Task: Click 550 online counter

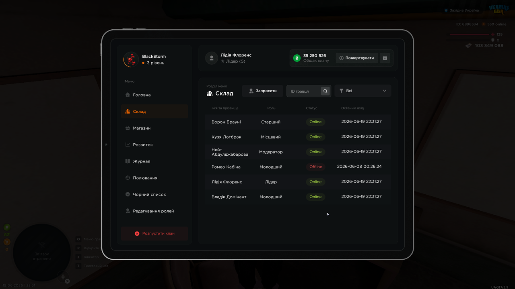Action: 497,24
